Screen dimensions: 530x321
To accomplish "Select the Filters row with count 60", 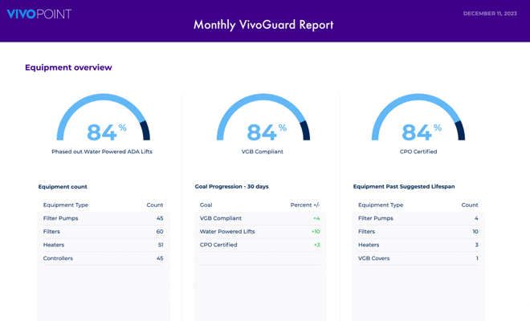I will (103, 231).
